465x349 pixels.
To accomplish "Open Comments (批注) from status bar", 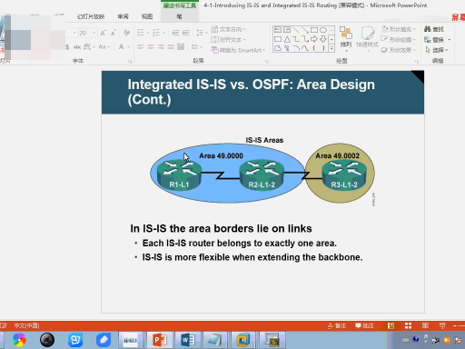I will (x=364, y=325).
